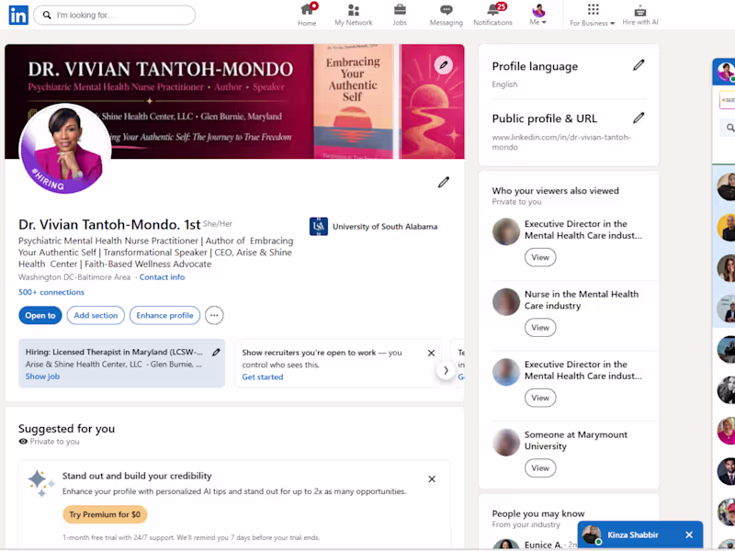Edit the Hiring Licensed Therapist job card
The image size is (735, 551).
point(216,353)
